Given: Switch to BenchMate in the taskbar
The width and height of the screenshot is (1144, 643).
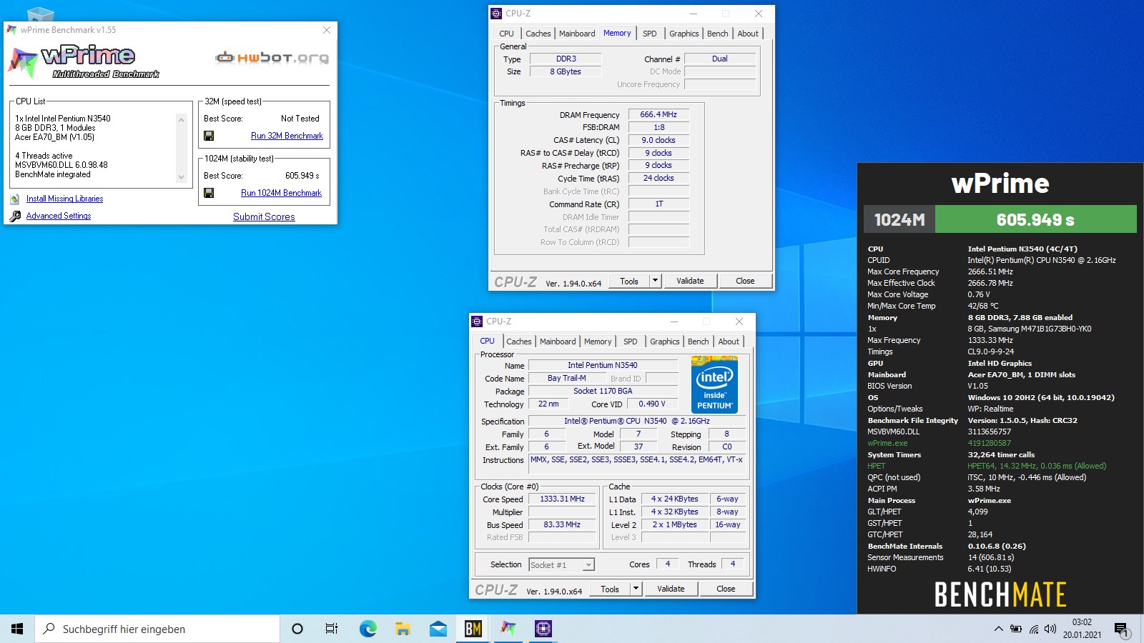Looking at the screenshot, I should click(473, 629).
